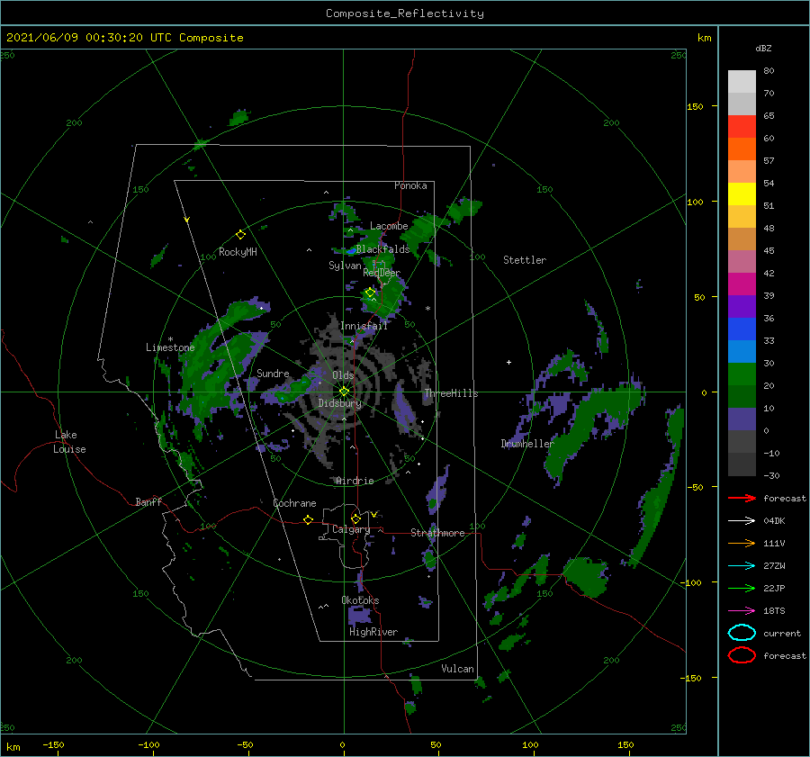Click light gray 70-80 dBZ swatch
The width and height of the screenshot is (810, 757).
click(742, 81)
